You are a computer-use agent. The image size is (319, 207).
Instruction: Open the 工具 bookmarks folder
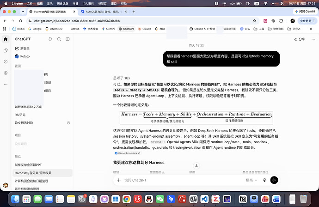pyautogui.click(x=259, y=29)
